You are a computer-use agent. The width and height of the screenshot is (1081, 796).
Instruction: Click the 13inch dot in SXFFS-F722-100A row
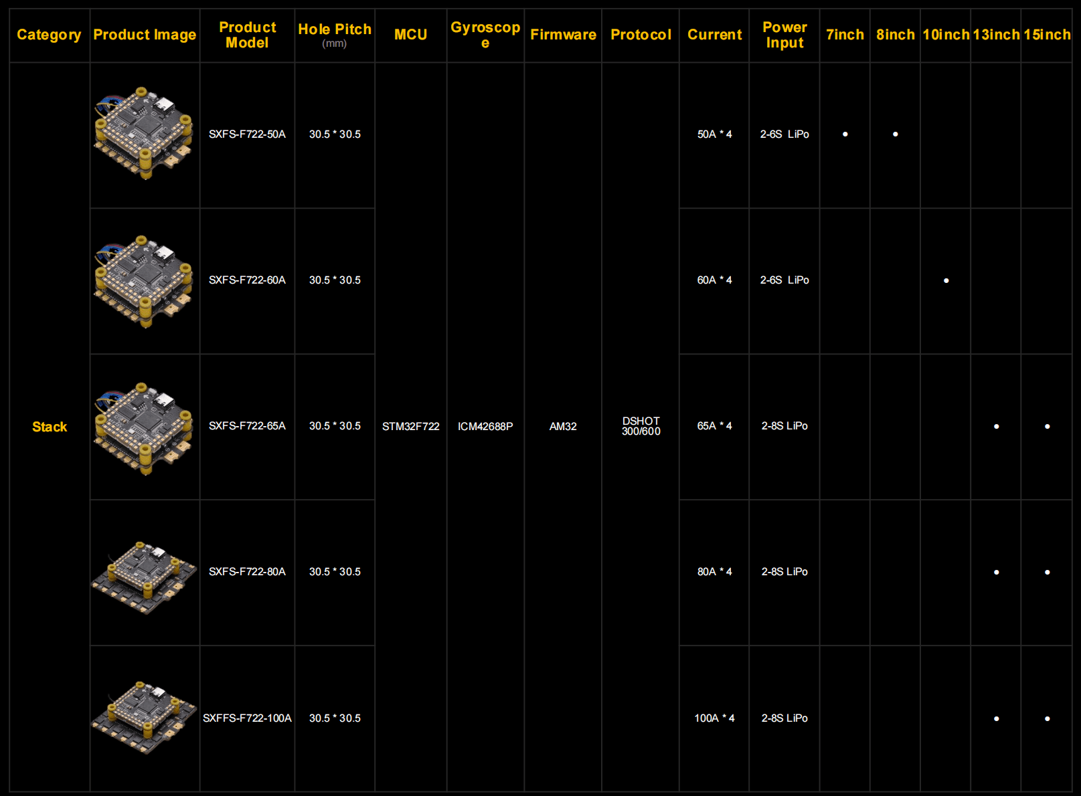click(x=997, y=719)
